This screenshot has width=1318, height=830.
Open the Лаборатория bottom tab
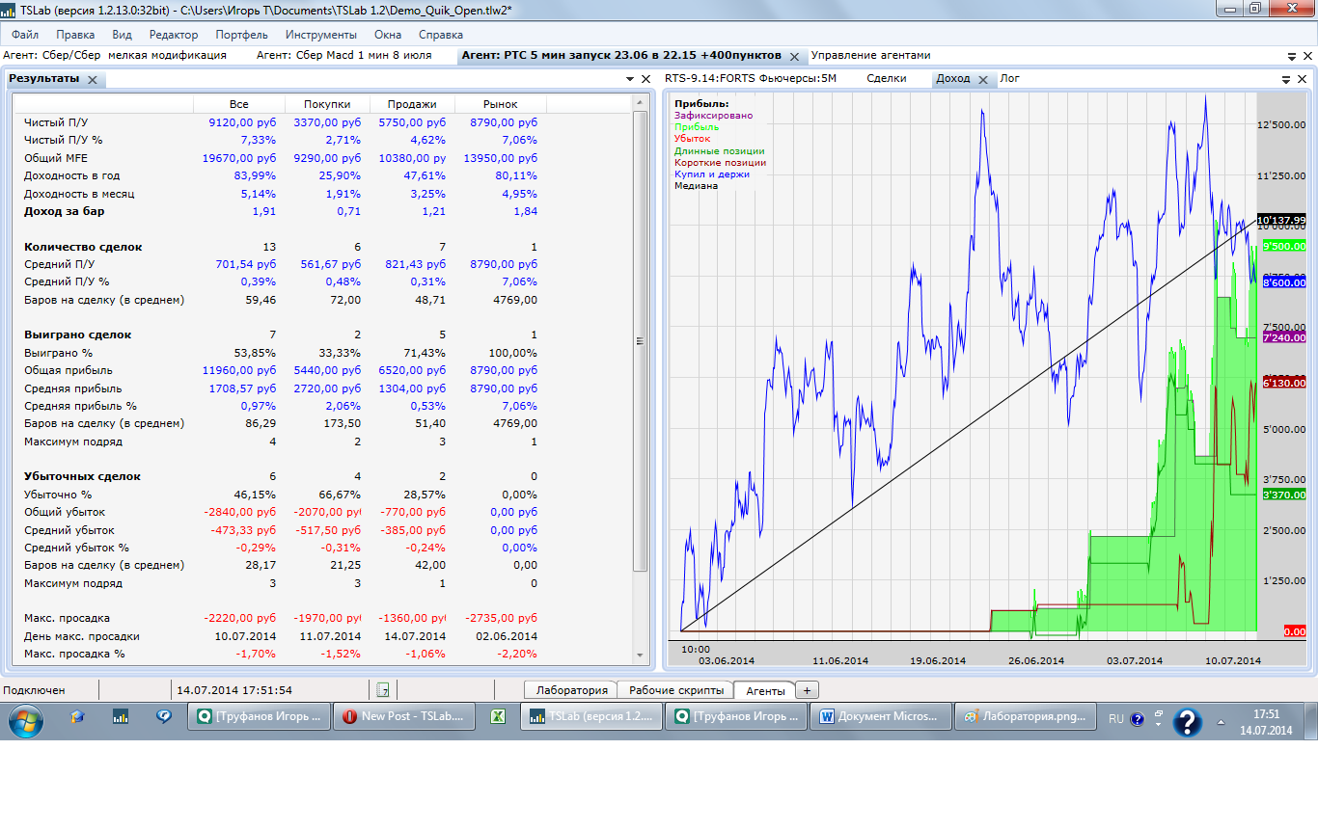click(572, 690)
